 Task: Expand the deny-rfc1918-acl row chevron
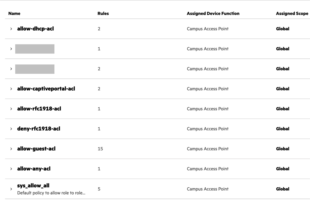pyautogui.click(x=11, y=129)
